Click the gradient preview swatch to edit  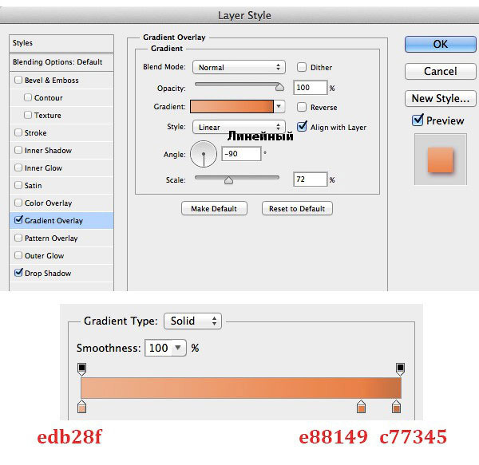click(x=232, y=107)
